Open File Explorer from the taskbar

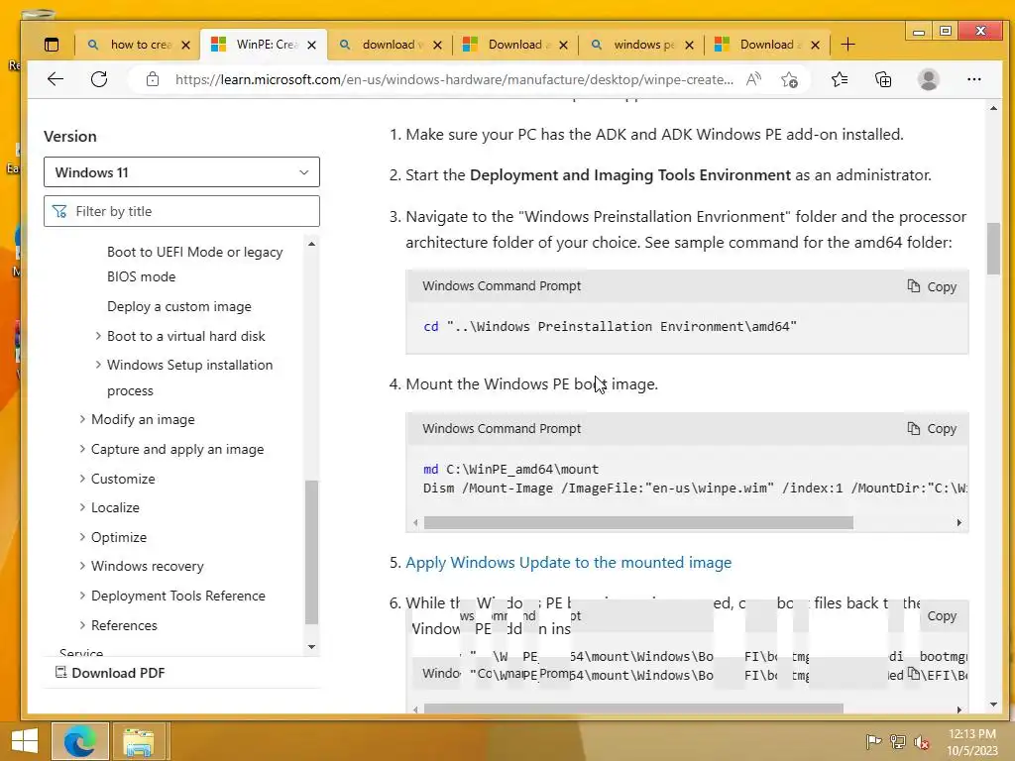point(139,741)
